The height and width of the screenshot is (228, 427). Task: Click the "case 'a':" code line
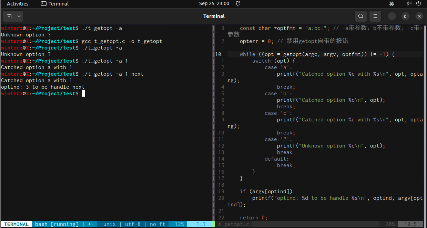tap(278, 67)
